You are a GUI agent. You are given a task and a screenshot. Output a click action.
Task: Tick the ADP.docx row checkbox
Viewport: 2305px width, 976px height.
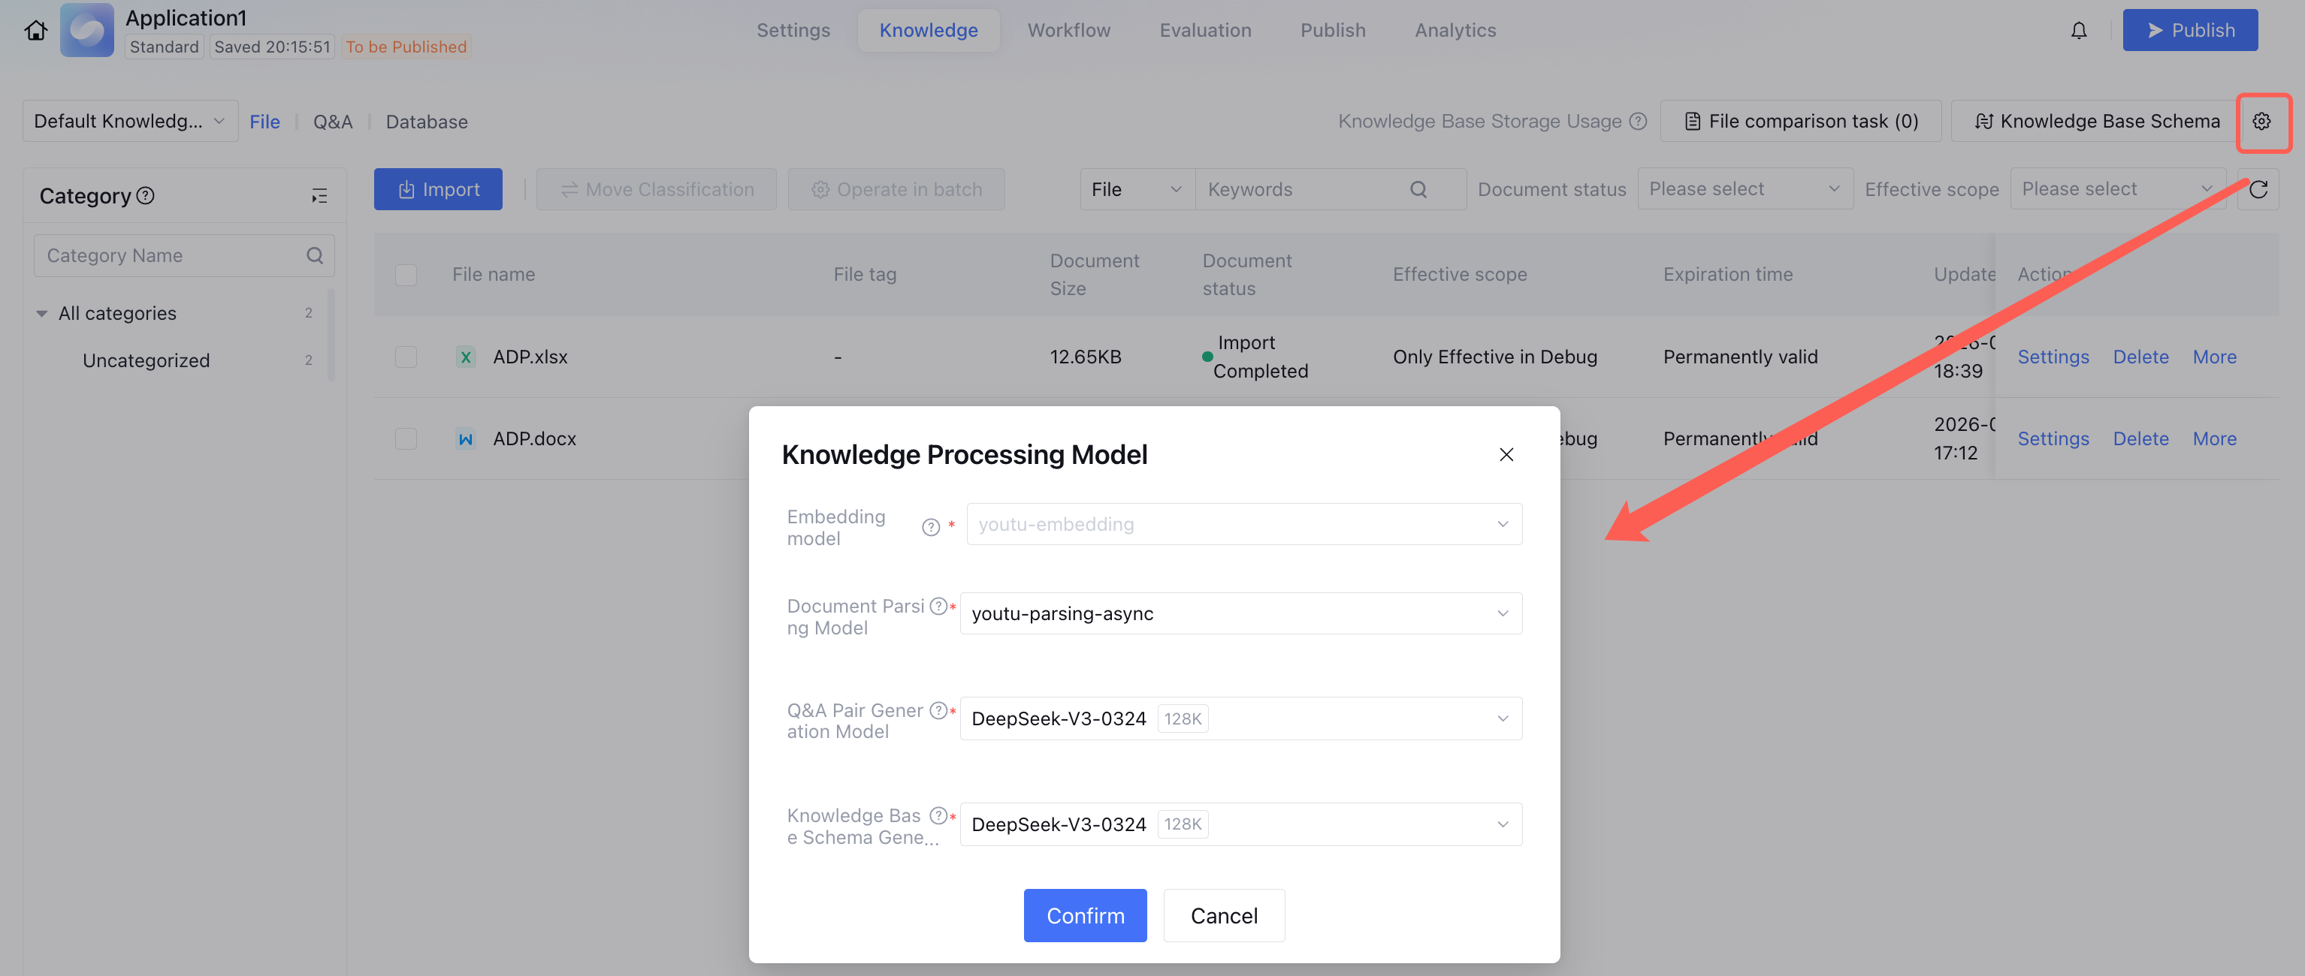pyautogui.click(x=406, y=439)
